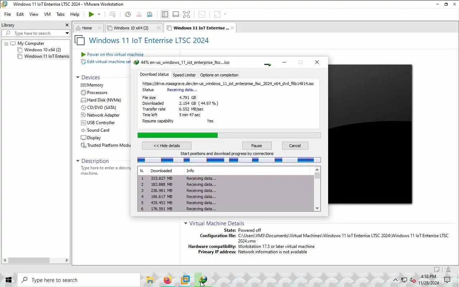Click the connections list scroll down arrow

317,208
